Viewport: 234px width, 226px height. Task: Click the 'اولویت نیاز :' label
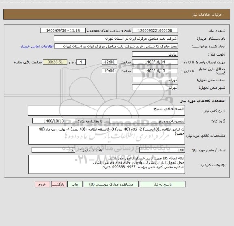pos(217,54)
